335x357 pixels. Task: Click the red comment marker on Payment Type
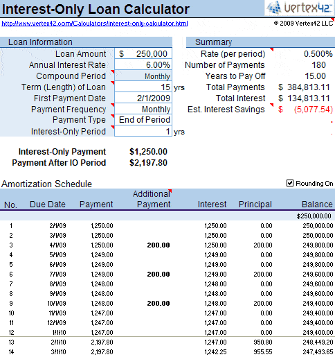pyautogui.click(x=113, y=116)
